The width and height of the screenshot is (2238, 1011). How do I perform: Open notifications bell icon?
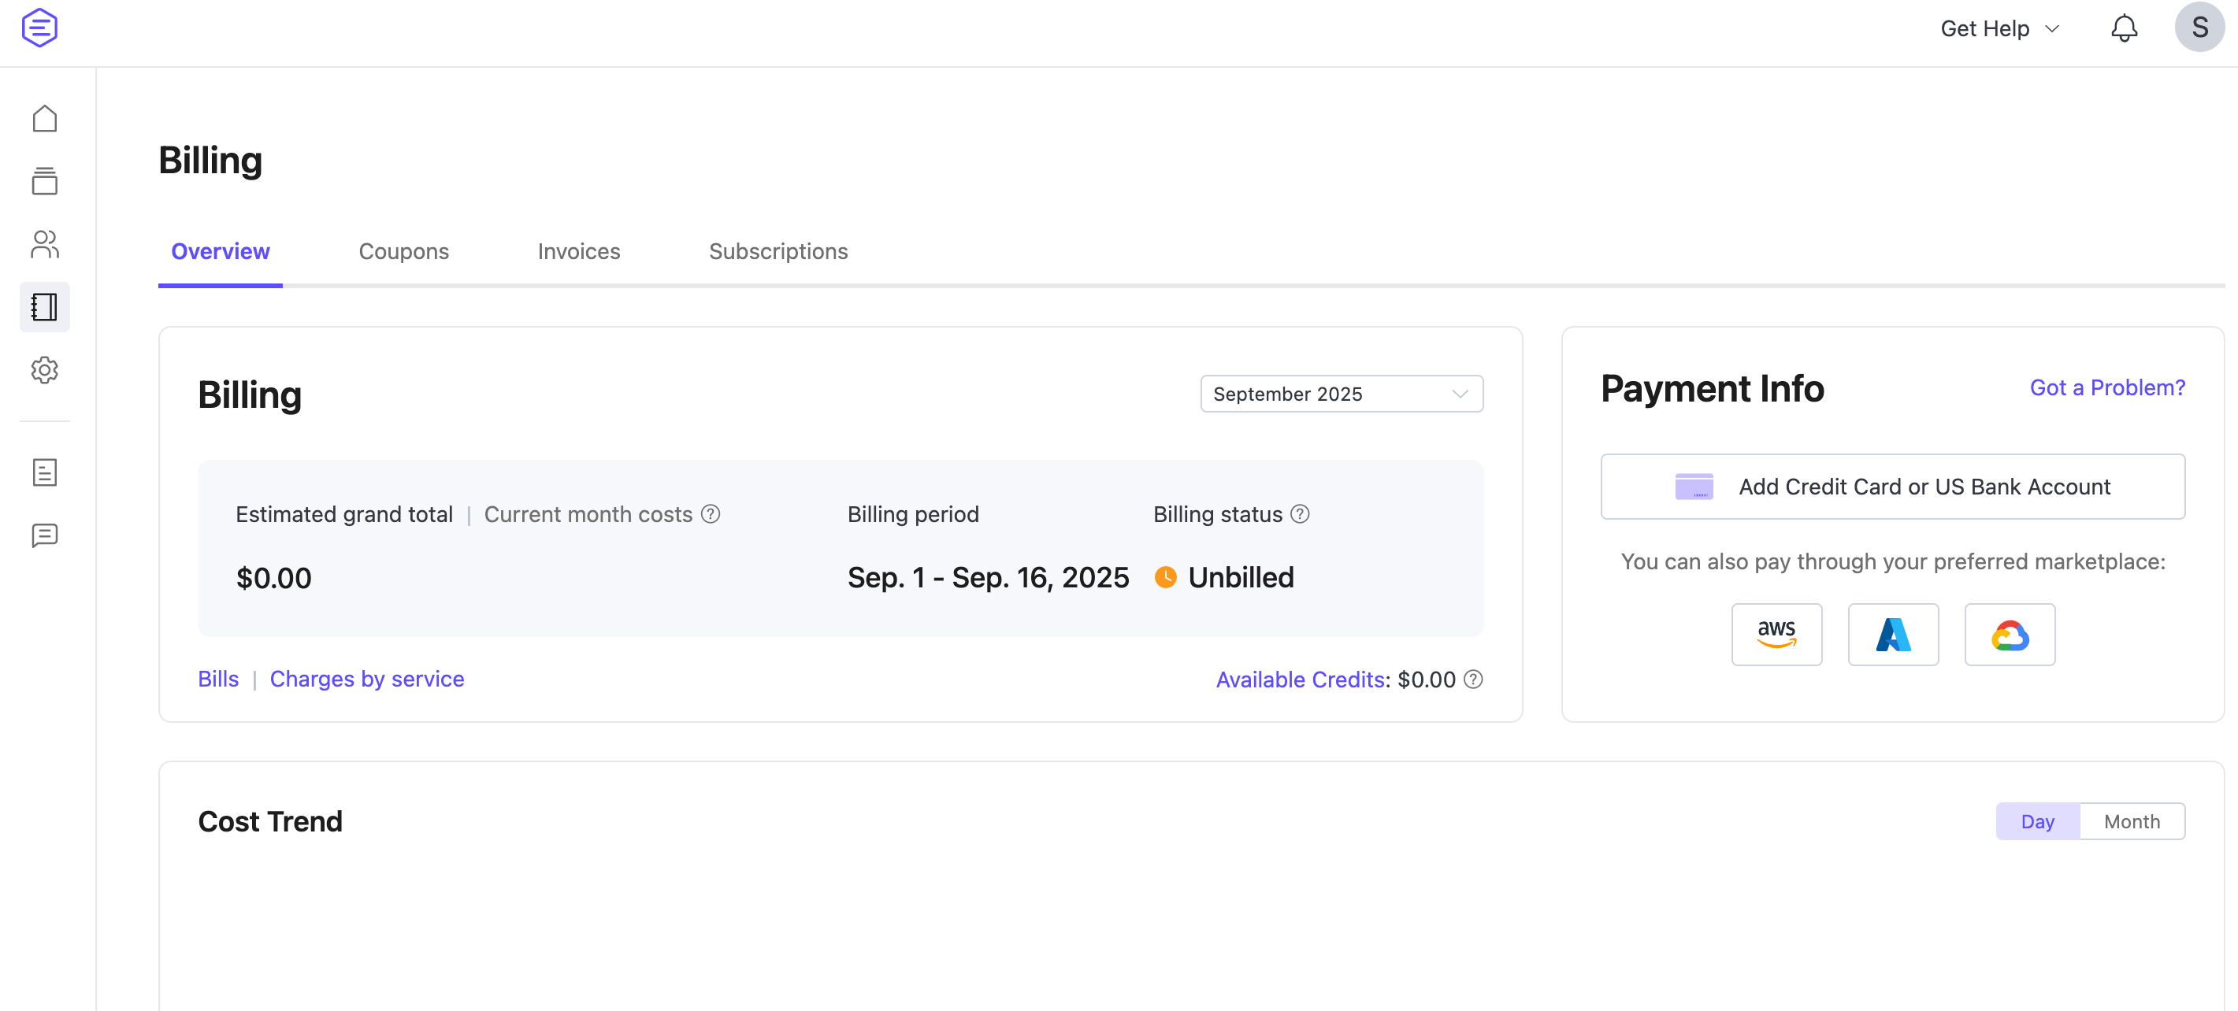coord(2123,28)
